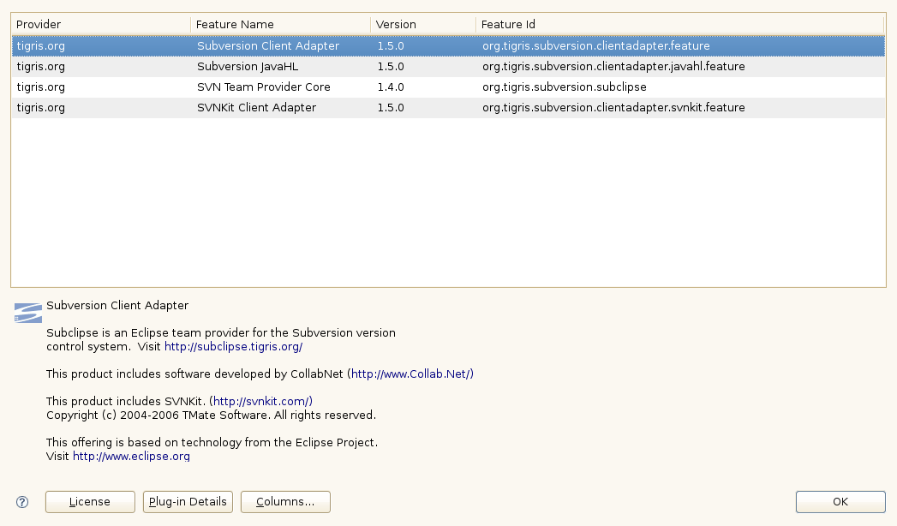Click tigris.org provider of SVN Team Provider Core
The height and width of the screenshot is (526, 897).
click(x=40, y=87)
